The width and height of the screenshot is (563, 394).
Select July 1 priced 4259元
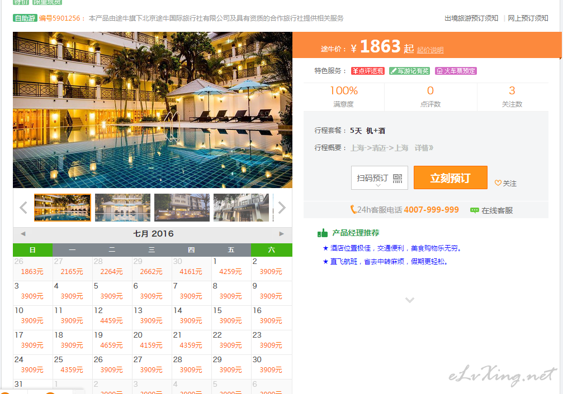(231, 268)
